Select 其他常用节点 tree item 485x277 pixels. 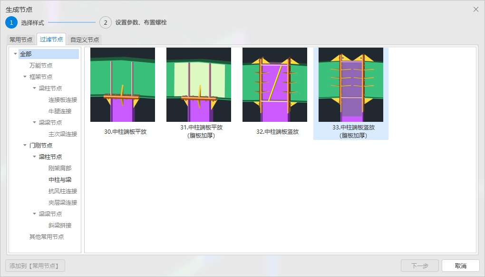coord(47,237)
